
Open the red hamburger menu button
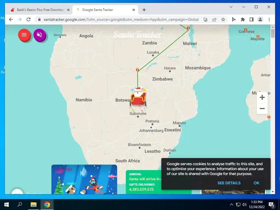[x=24, y=35]
